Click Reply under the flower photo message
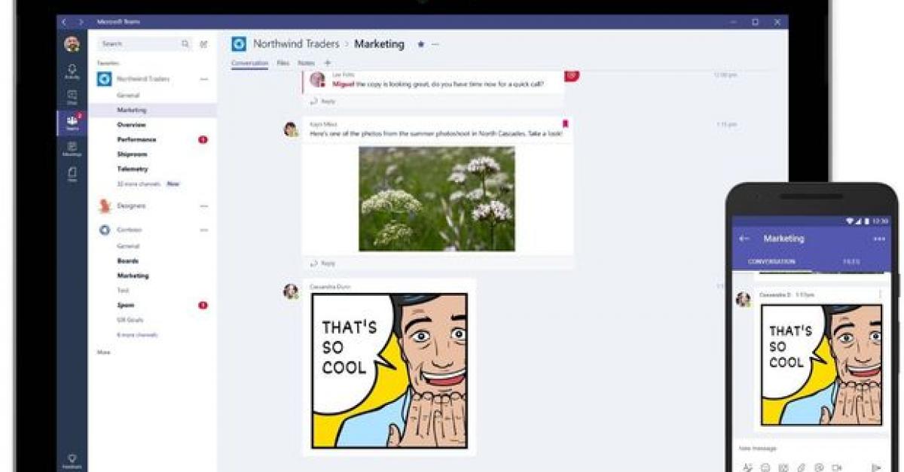This screenshot has height=472, width=904. pyautogui.click(x=324, y=263)
